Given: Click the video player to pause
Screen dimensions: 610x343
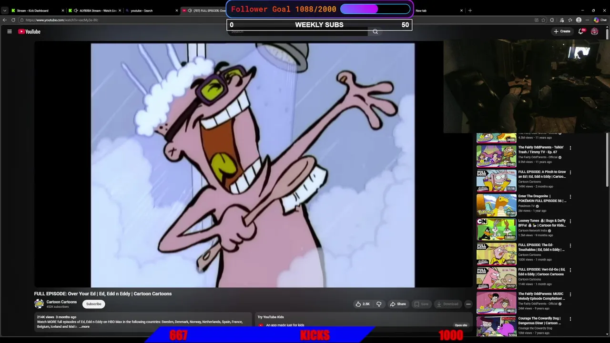Looking at the screenshot, I should pyautogui.click(x=253, y=165).
